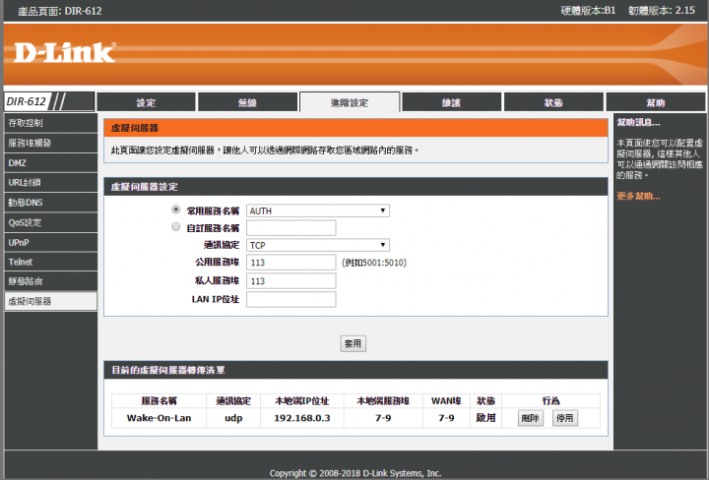Click the 硬體版本:B1 text
This screenshot has width=709, height=480.
[x=588, y=11]
